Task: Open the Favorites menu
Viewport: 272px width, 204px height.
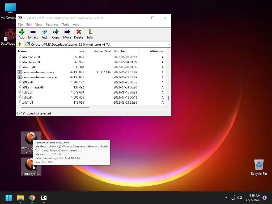Action: [x=52, y=25]
